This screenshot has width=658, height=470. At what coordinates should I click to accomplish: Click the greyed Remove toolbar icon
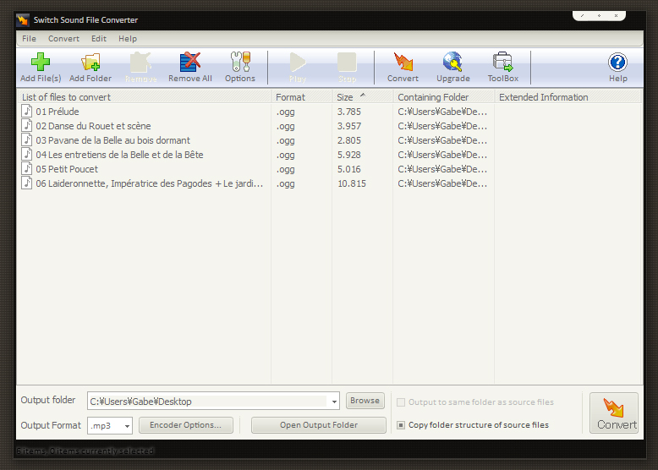point(140,62)
